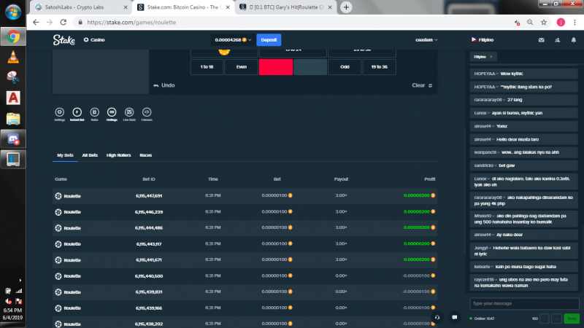584x328 pixels.
Task: Click the browser Back arrow
Action: point(36,23)
